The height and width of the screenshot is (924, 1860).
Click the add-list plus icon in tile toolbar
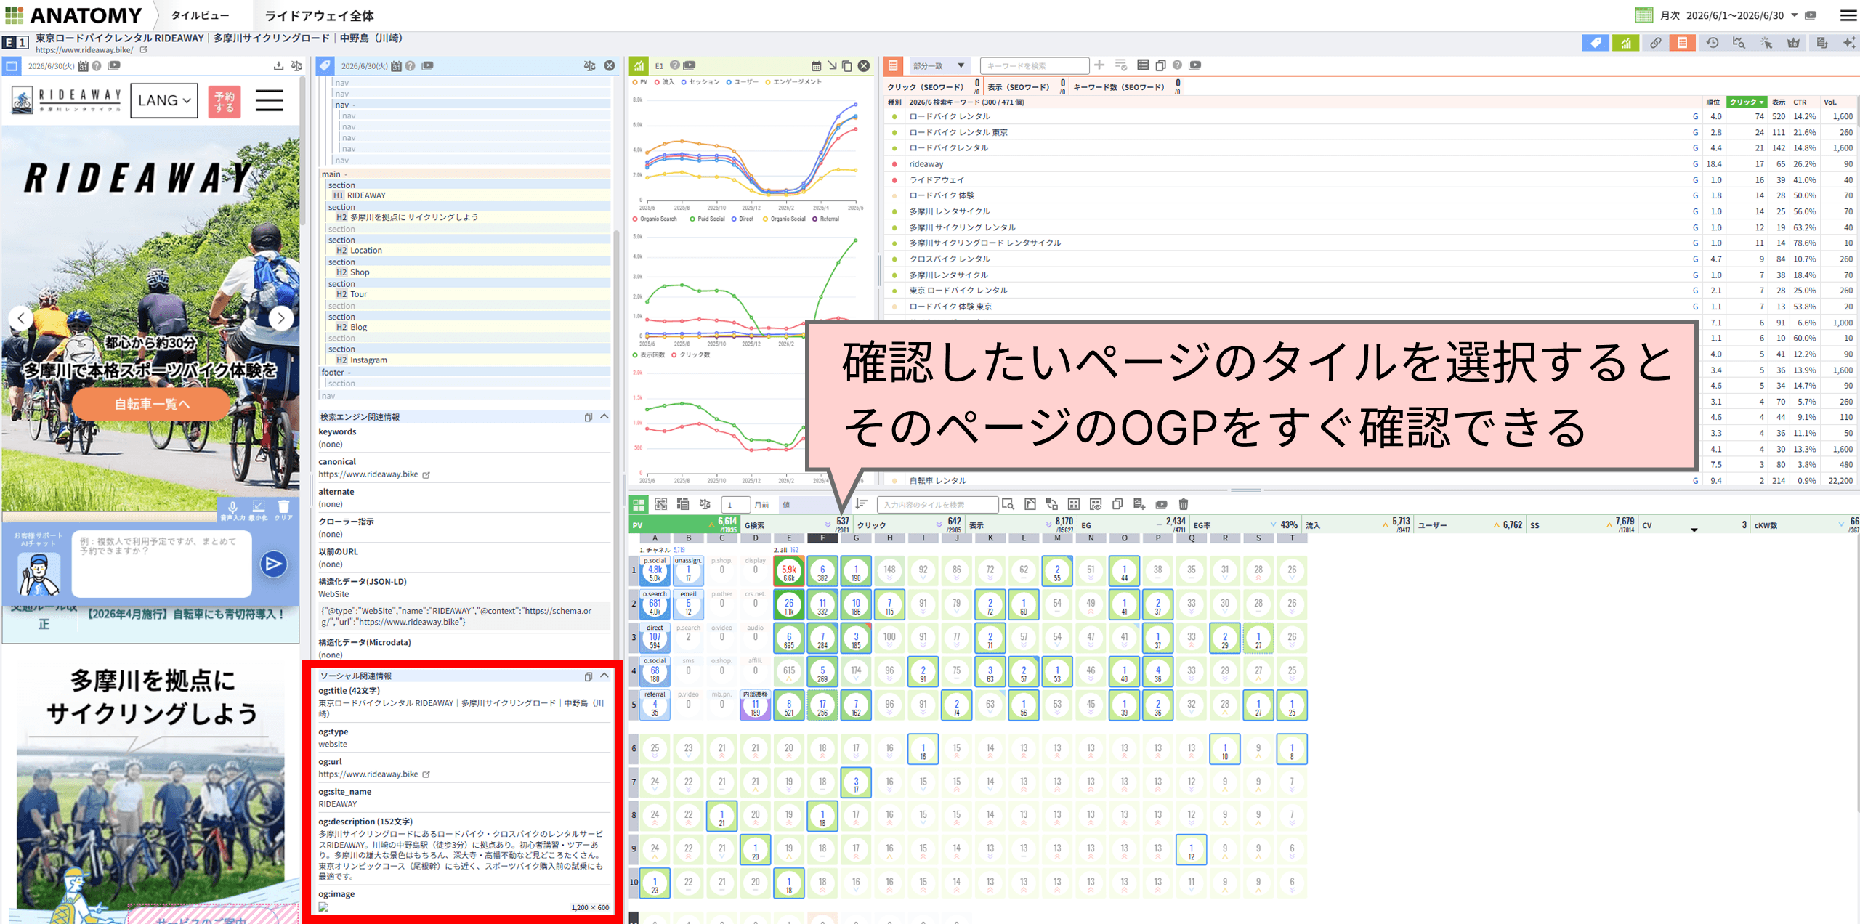[x=1139, y=504]
